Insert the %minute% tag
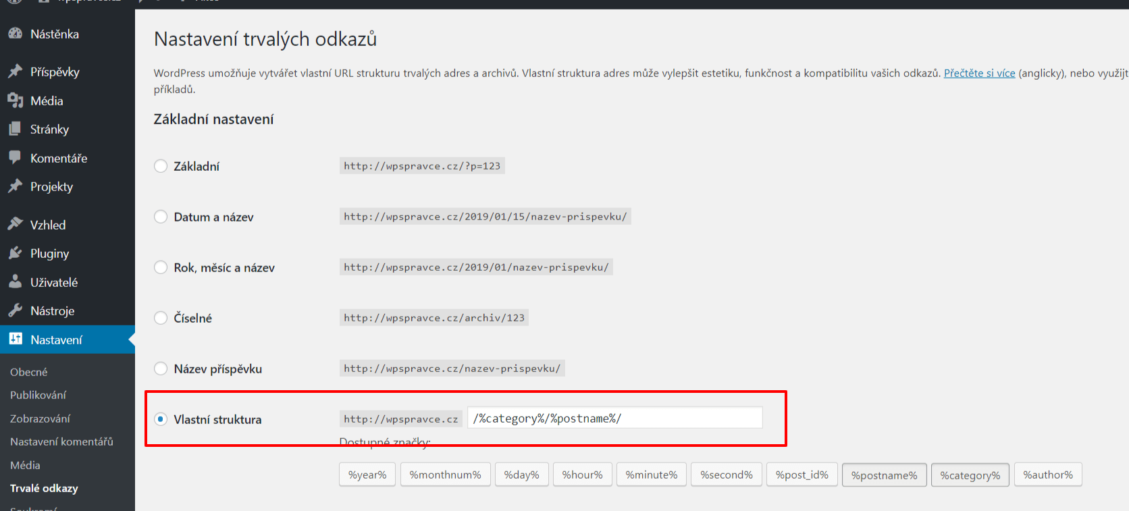The width and height of the screenshot is (1129, 511). (x=652, y=475)
